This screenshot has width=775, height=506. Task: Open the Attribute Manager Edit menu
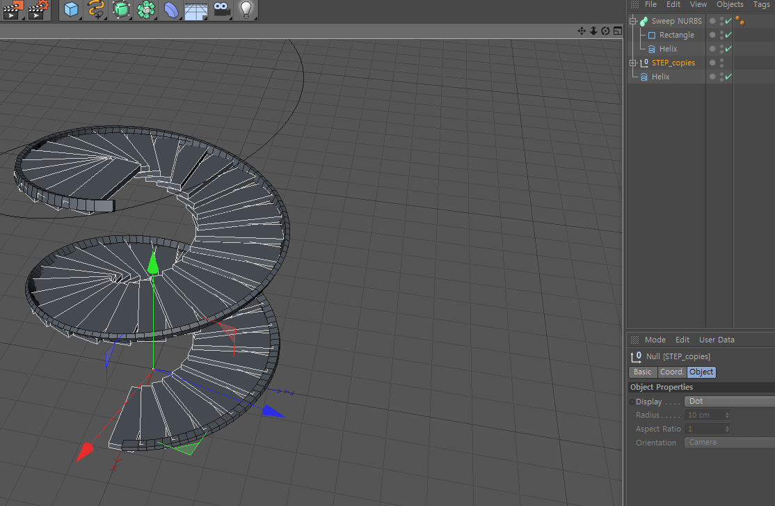coord(682,340)
